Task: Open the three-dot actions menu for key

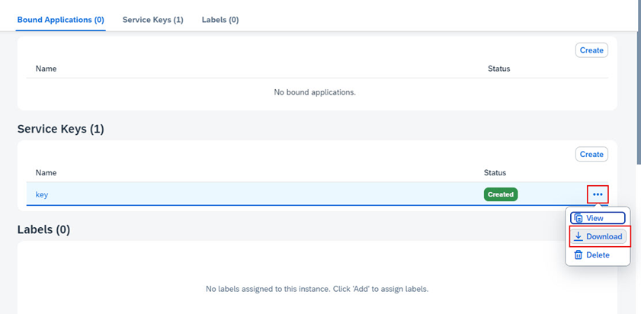Action: click(598, 194)
